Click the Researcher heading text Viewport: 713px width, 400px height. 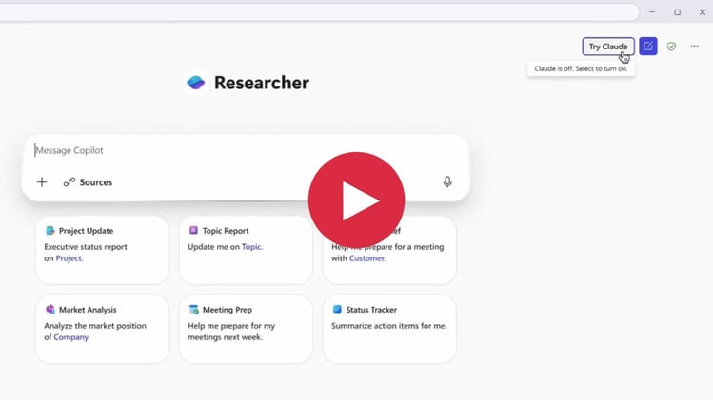point(262,83)
